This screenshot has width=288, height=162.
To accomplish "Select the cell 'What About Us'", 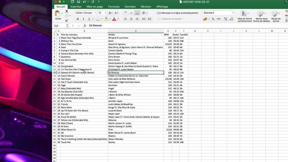I will click(84, 130).
